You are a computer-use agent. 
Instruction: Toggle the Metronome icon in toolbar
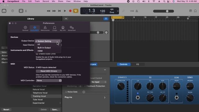pos(137,11)
